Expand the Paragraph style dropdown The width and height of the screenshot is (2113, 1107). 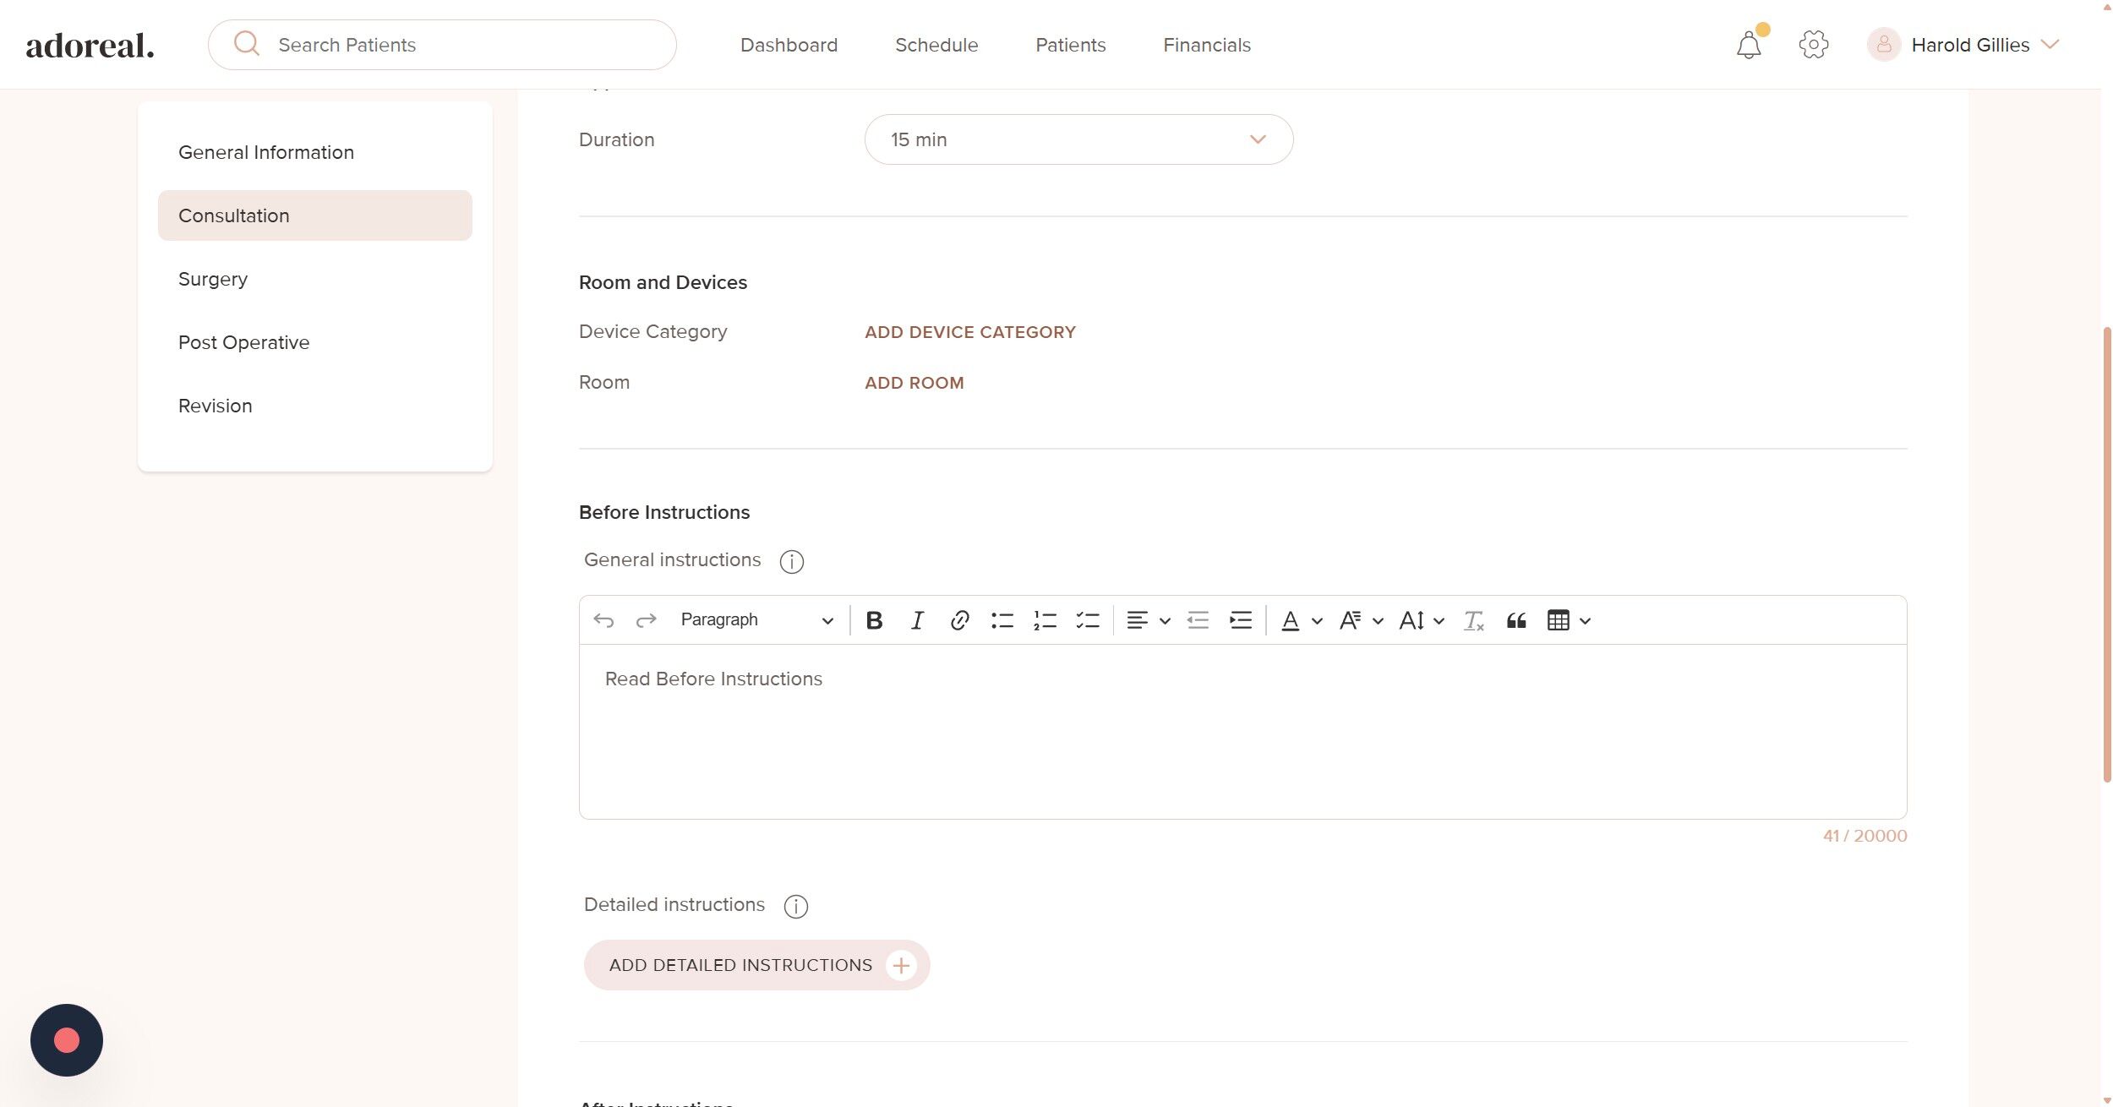756,620
